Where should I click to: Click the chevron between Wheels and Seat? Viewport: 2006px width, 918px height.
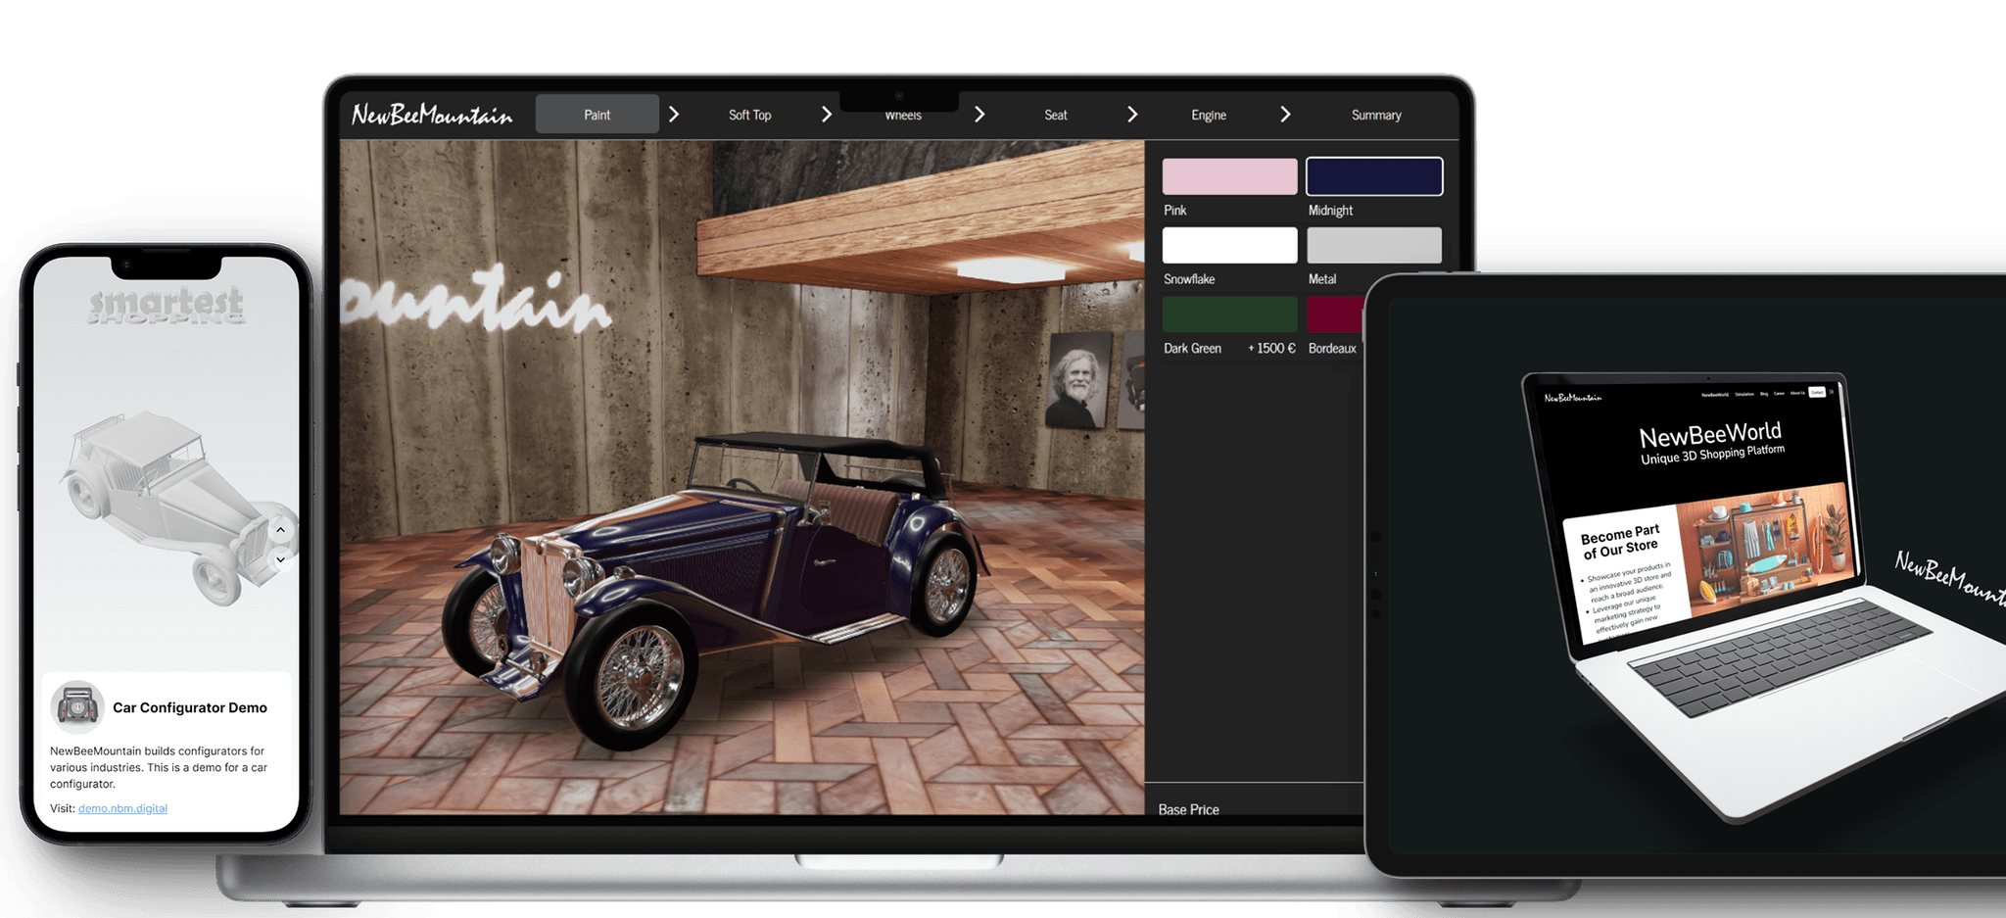pos(979,115)
